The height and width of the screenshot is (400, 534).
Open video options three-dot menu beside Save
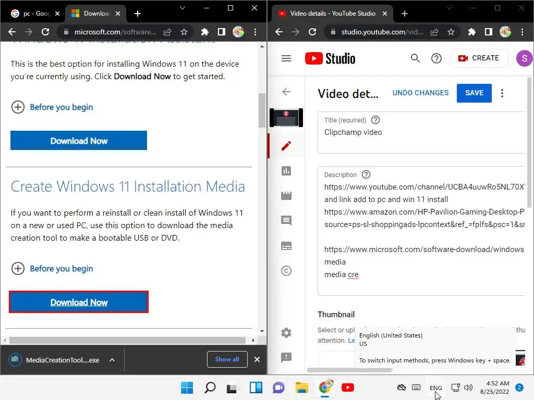pyautogui.click(x=502, y=93)
